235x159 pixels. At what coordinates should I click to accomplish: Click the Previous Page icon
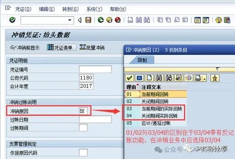(168, 20)
